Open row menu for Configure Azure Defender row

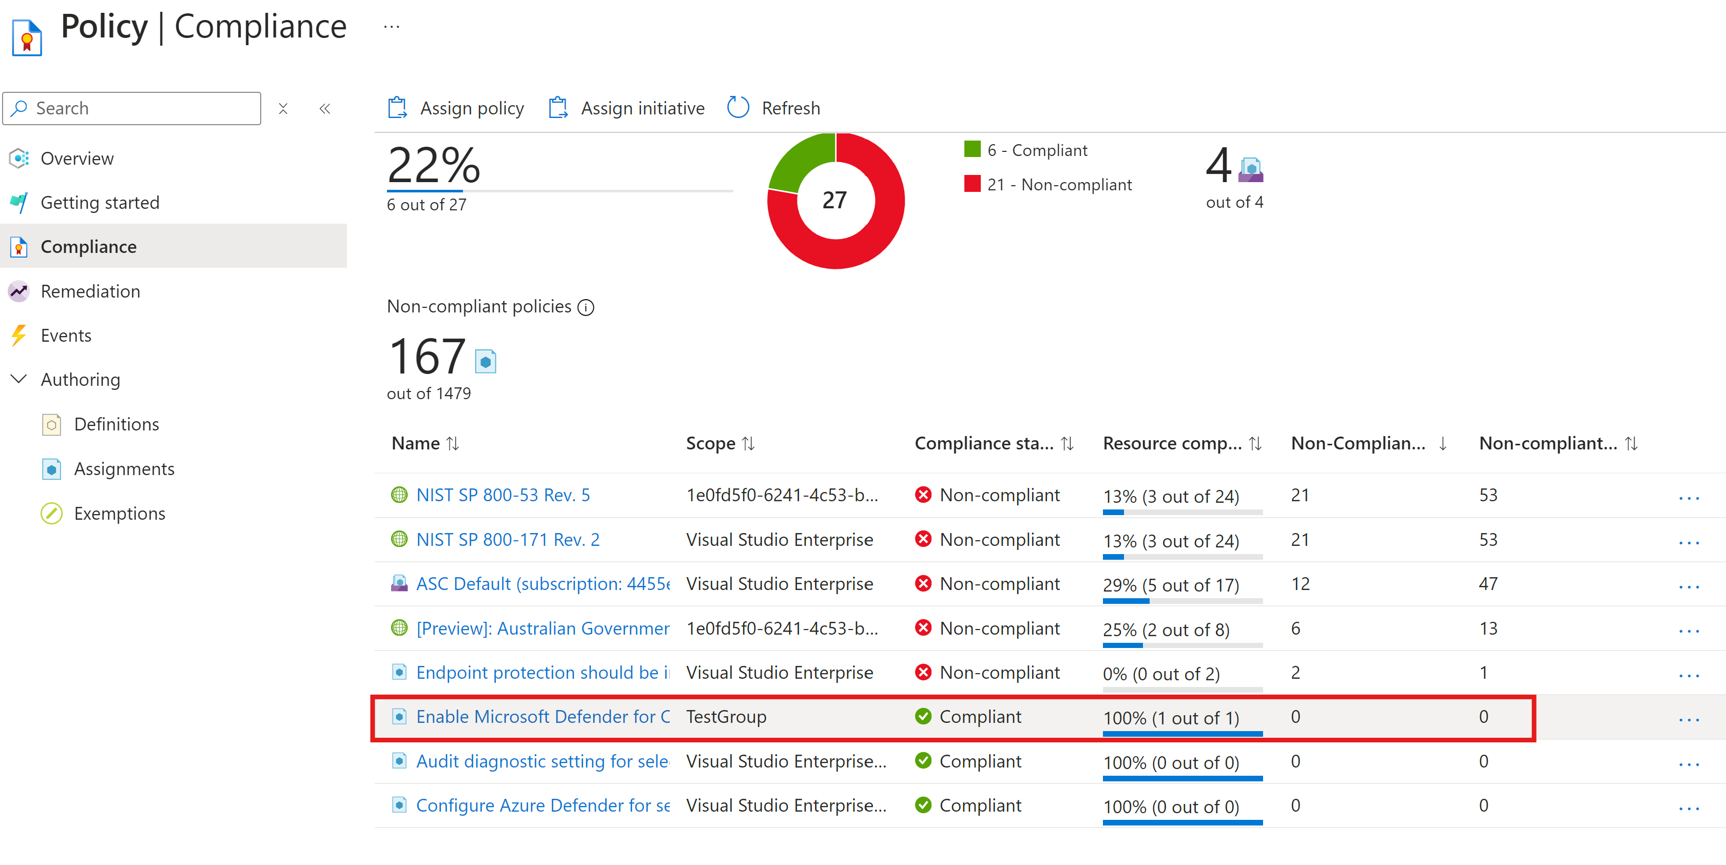pyautogui.click(x=1689, y=809)
